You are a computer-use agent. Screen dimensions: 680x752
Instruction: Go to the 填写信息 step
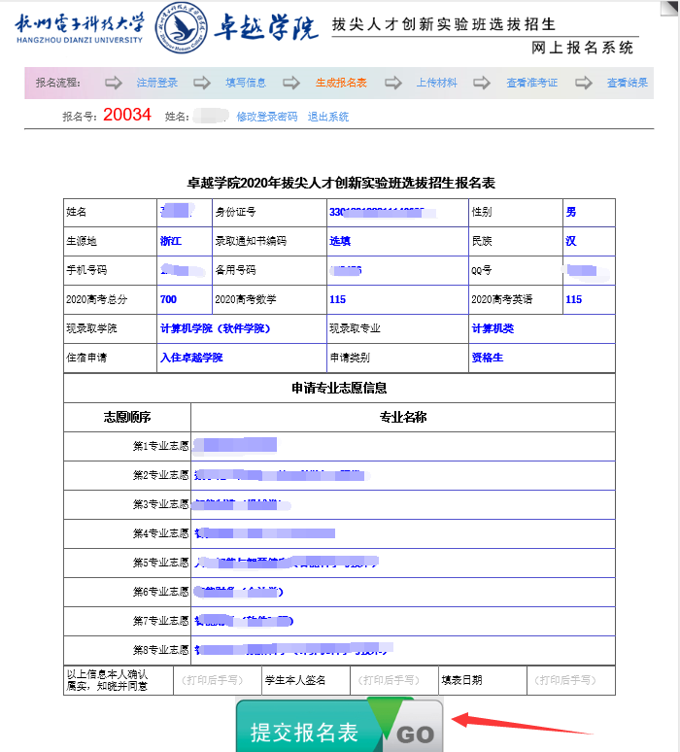[246, 83]
